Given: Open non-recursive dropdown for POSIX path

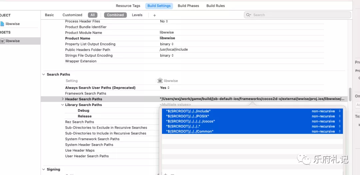Looking at the screenshot, I should click(x=326, y=116).
